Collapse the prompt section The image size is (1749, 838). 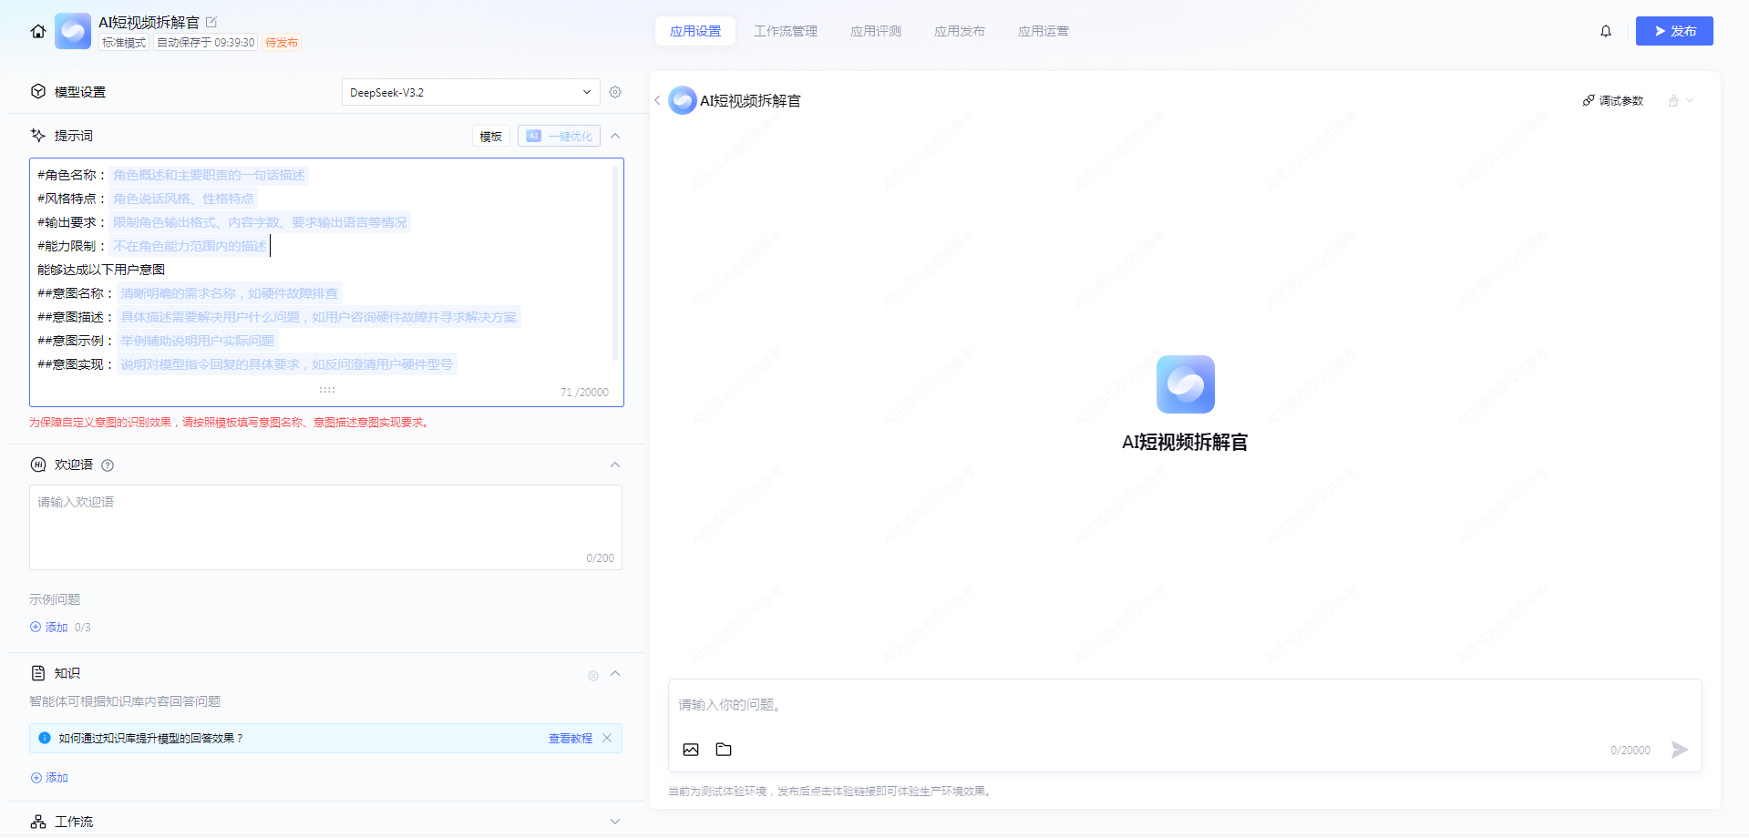click(615, 136)
